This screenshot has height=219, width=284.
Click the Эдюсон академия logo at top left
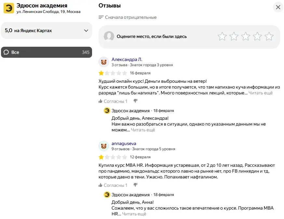pos(9,8)
